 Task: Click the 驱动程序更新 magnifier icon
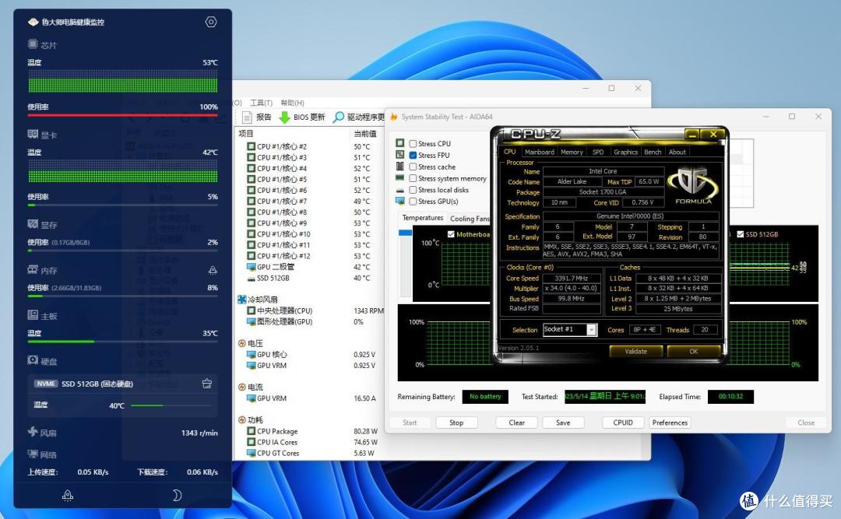pyautogui.click(x=339, y=117)
